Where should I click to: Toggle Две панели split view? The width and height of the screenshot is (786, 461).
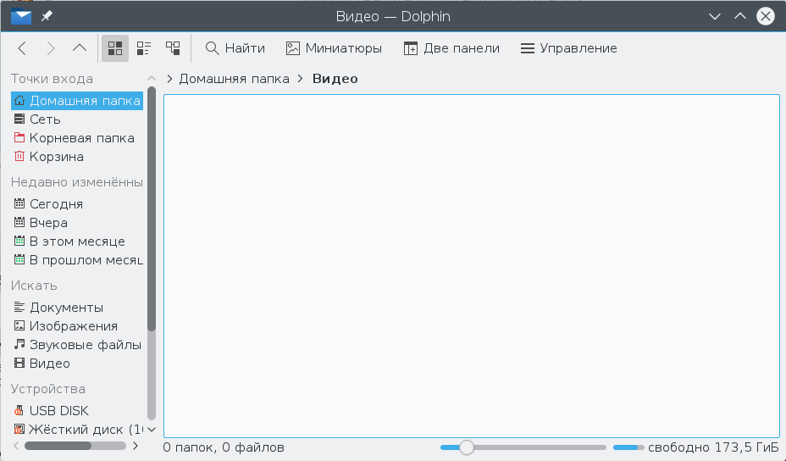(451, 48)
